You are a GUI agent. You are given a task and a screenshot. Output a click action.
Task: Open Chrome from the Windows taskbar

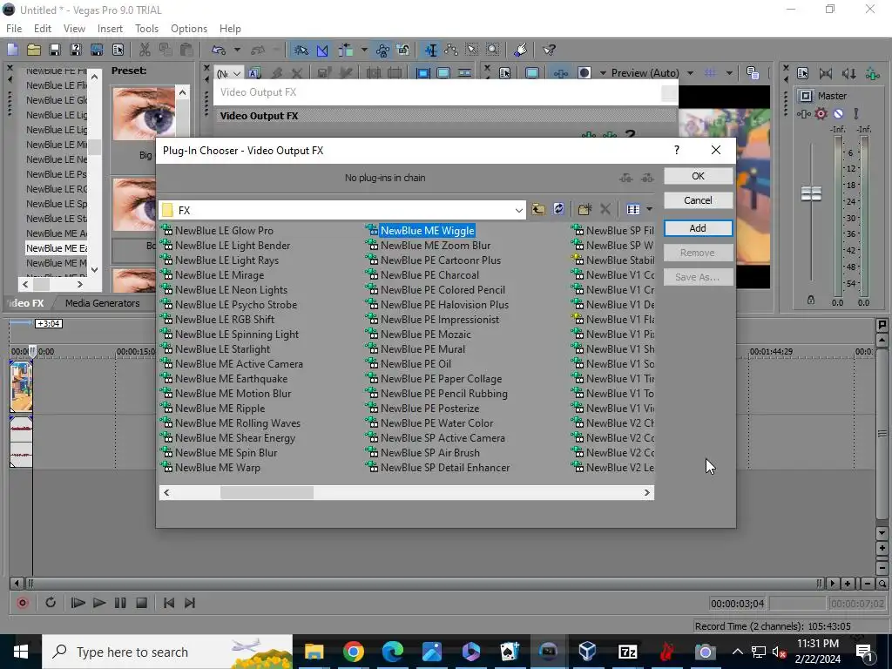tap(354, 652)
